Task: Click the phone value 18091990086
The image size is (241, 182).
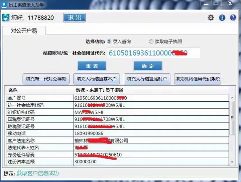Action: 89,134
